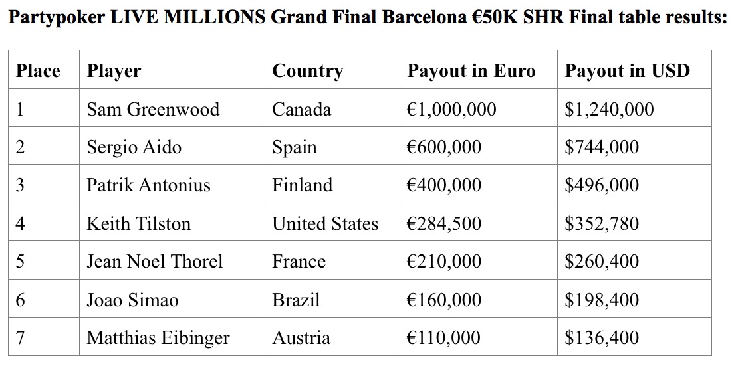Viewport: 734px width, 368px height.
Task: Click the $744,000 payout cell
Action: tap(634, 147)
